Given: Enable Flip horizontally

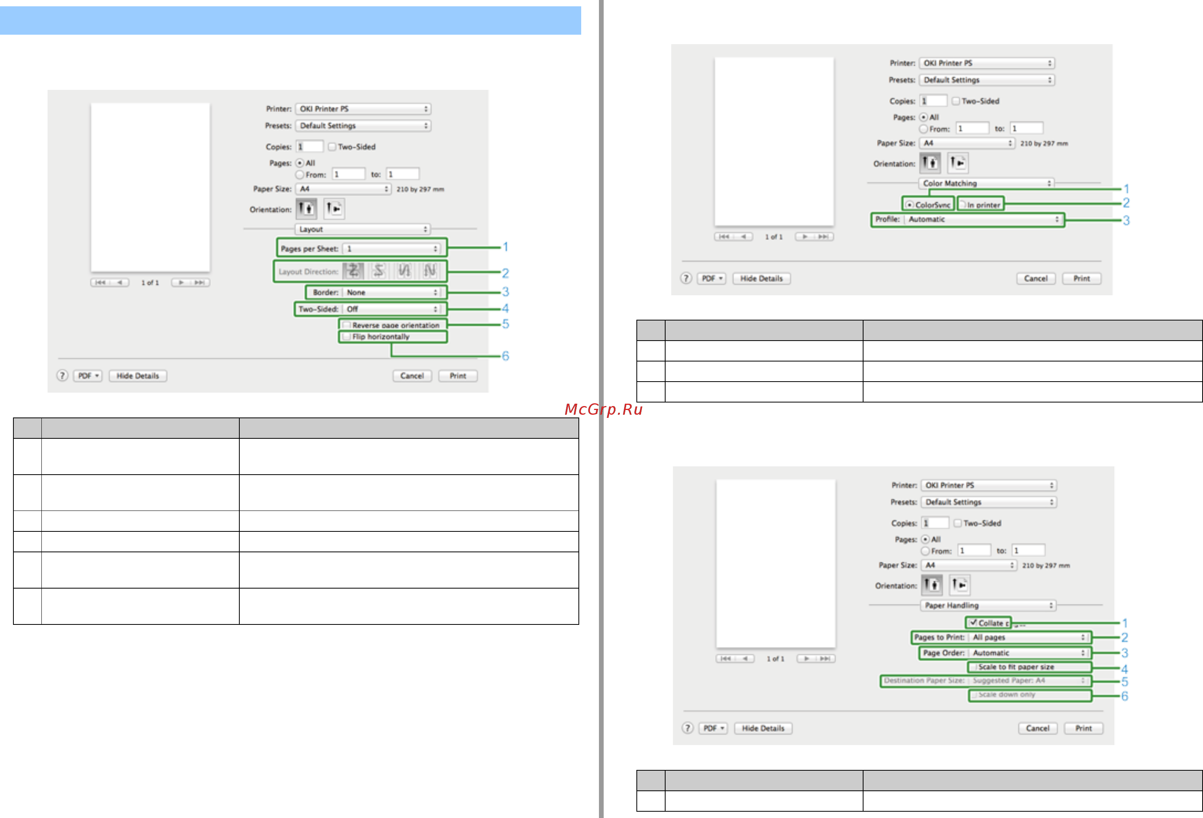Looking at the screenshot, I should click(347, 336).
